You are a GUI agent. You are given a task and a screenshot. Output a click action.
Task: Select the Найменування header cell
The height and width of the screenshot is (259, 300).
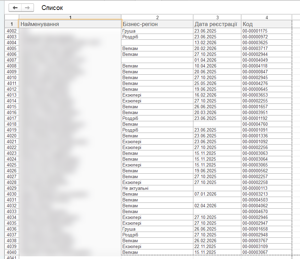pos(70,24)
